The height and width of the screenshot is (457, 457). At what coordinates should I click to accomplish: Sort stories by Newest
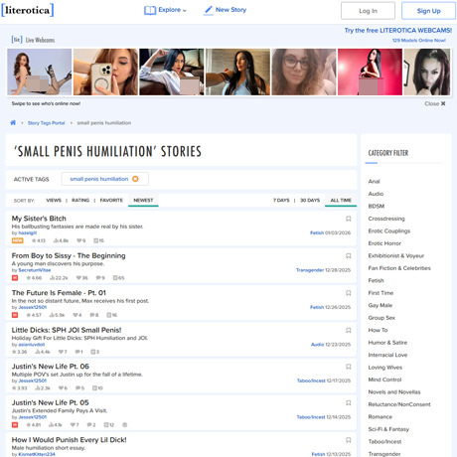(143, 201)
